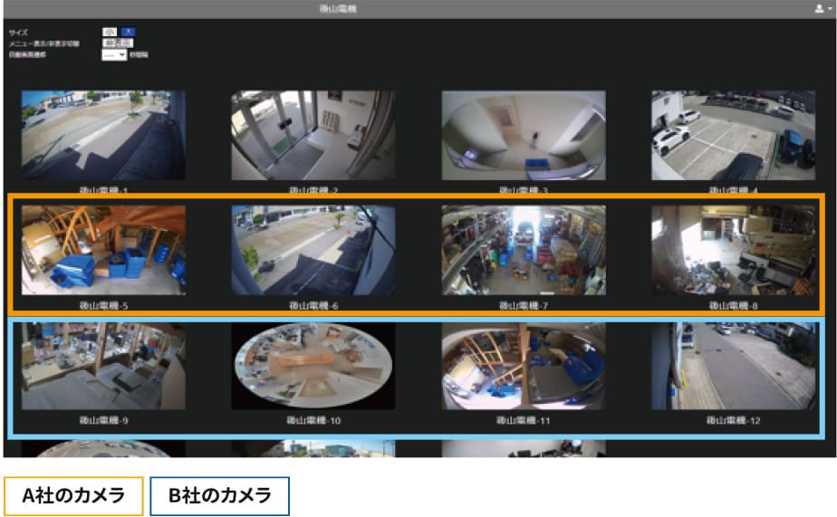Click the 徳山電機-7 camera label
The image size is (837, 517).
(524, 306)
